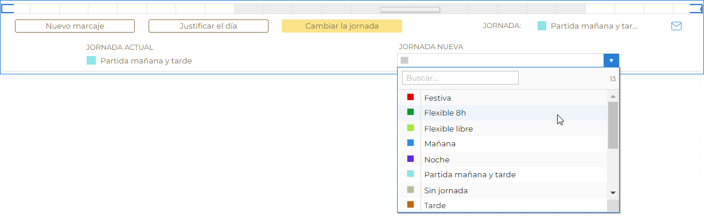Select Flexible libre option

(x=503, y=129)
